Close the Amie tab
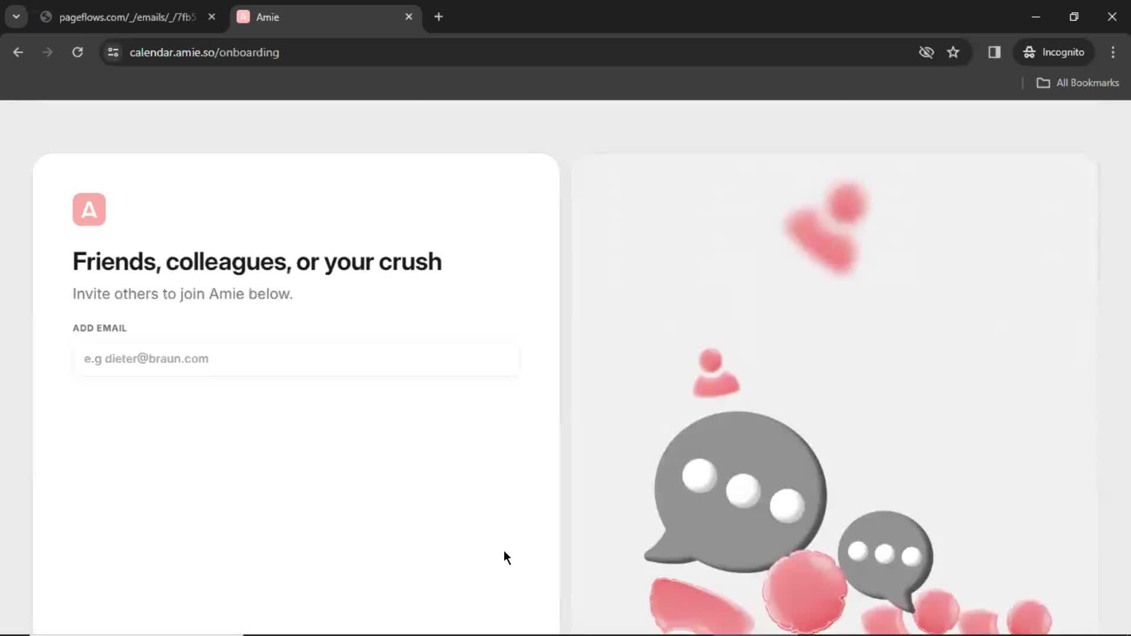Viewport: 1131px width, 636px height. pyautogui.click(x=409, y=16)
